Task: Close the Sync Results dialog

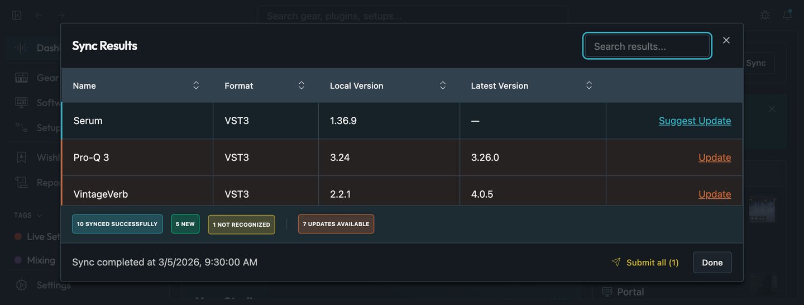Action: (726, 40)
